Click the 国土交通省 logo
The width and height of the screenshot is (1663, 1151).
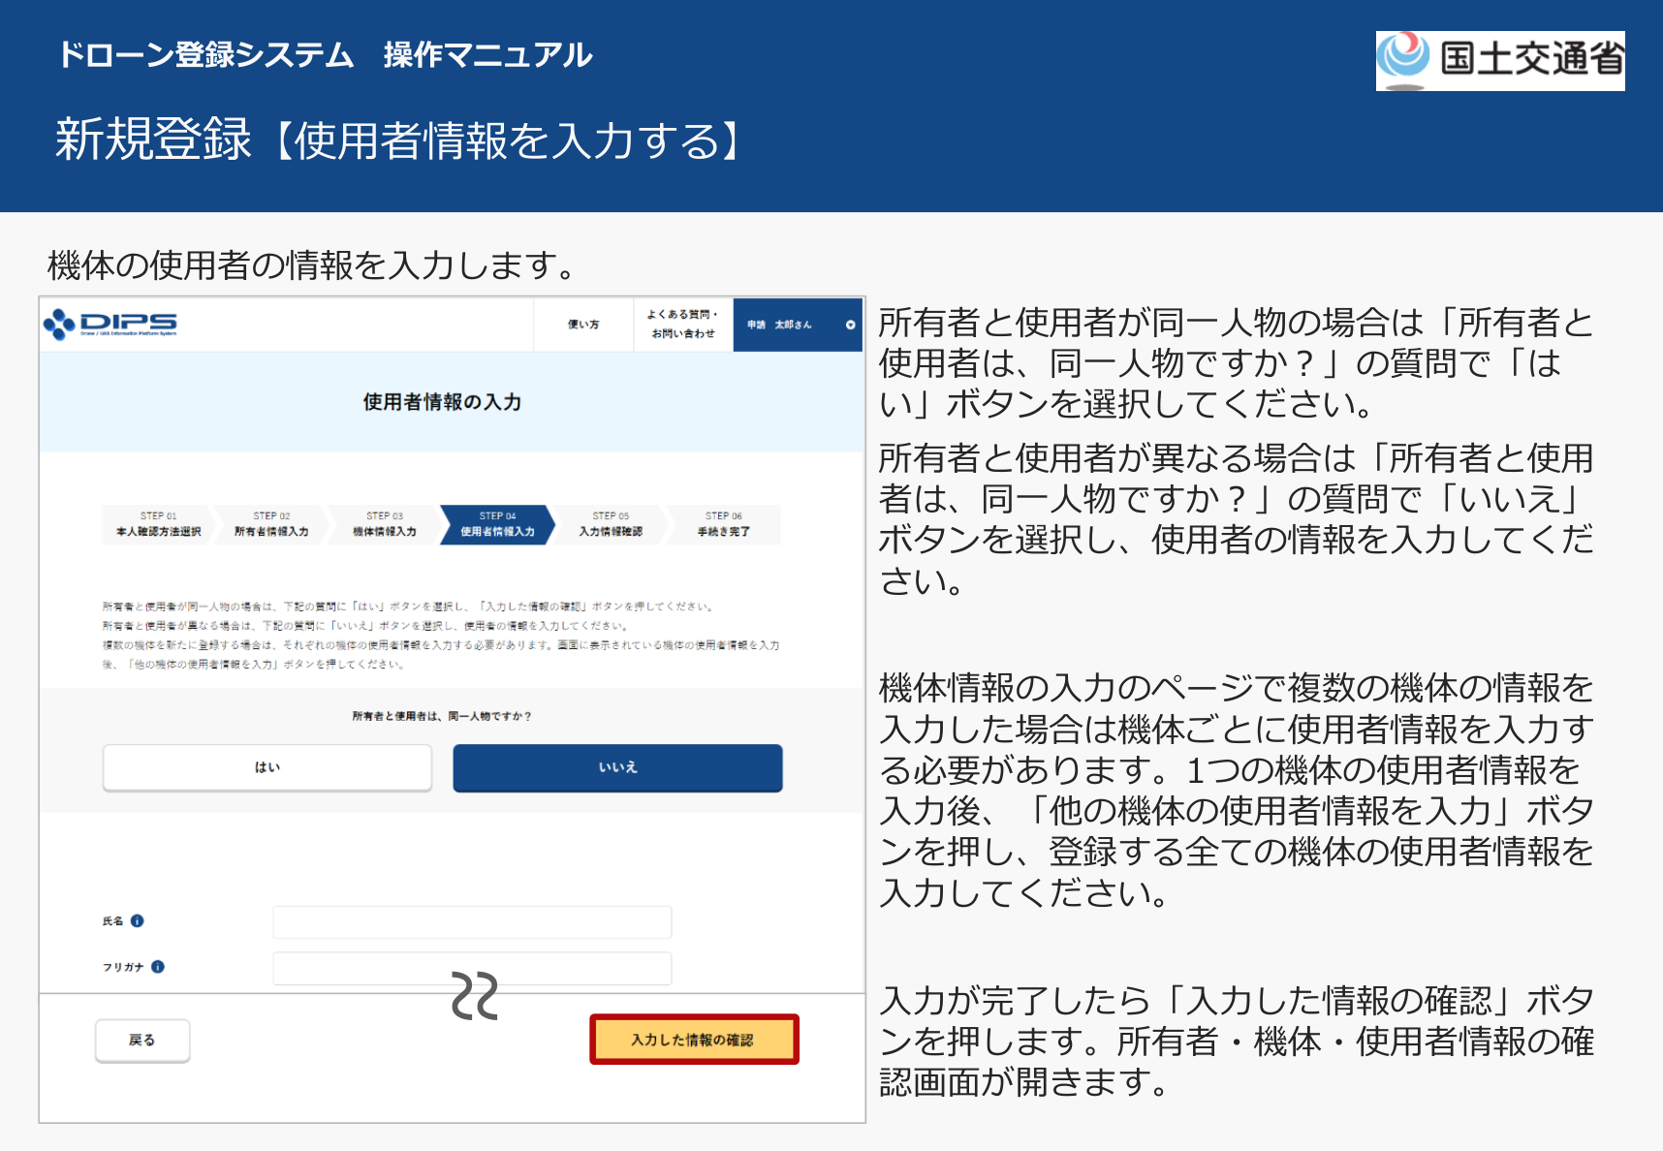pos(1500,60)
